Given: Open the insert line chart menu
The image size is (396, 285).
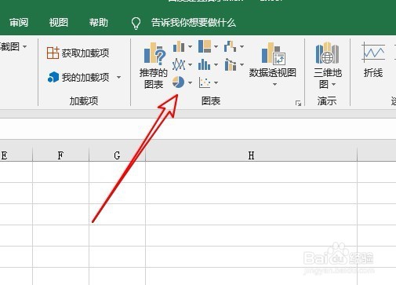Looking at the screenshot, I should tap(182, 64).
